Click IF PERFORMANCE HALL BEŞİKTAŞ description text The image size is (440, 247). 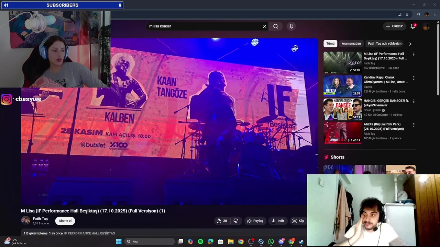pos(89,233)
